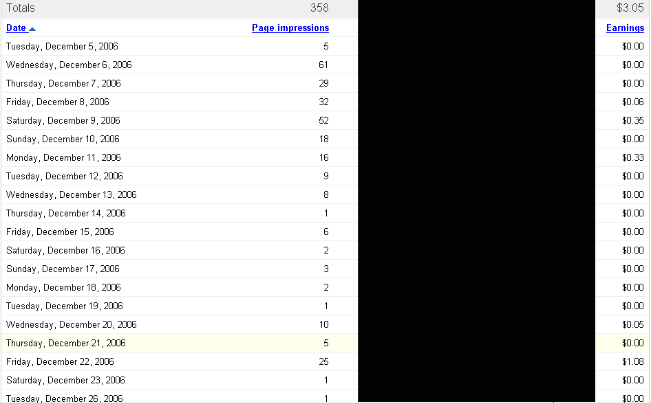Select the Wednesday, December 20, 2006 date
Screen dimensions: 651x404
point(72,325)
